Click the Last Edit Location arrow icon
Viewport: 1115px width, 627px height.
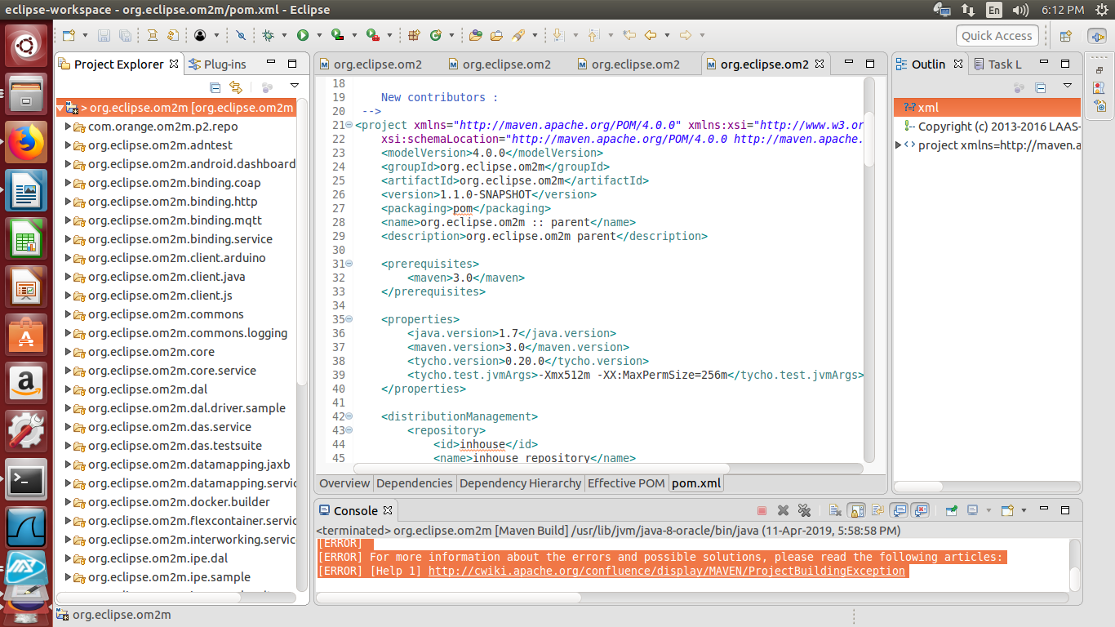[x=629, y=35]
